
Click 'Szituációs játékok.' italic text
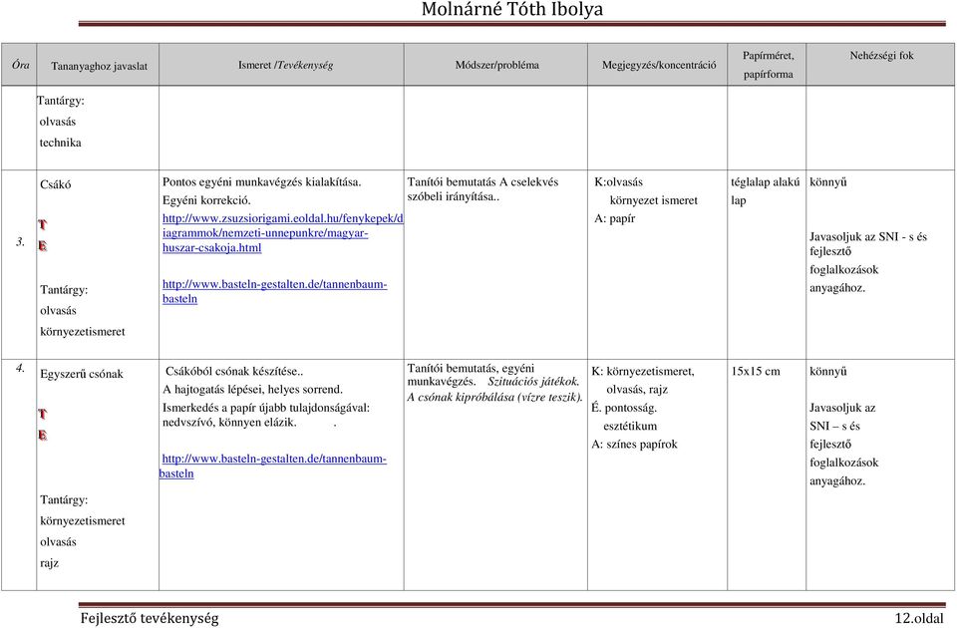pos(533,382)
